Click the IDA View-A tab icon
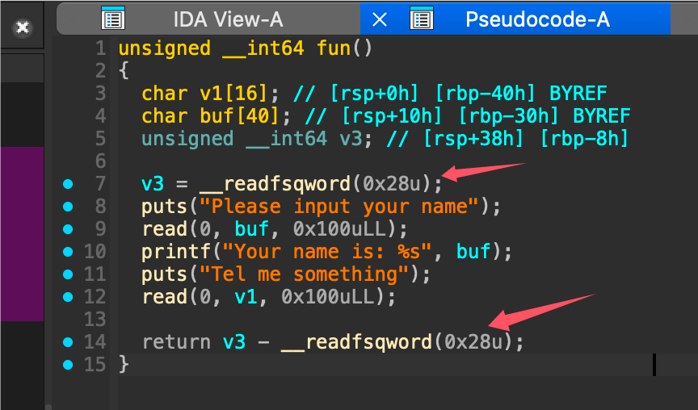Screen dimensions: 698x410 point(113,19)
